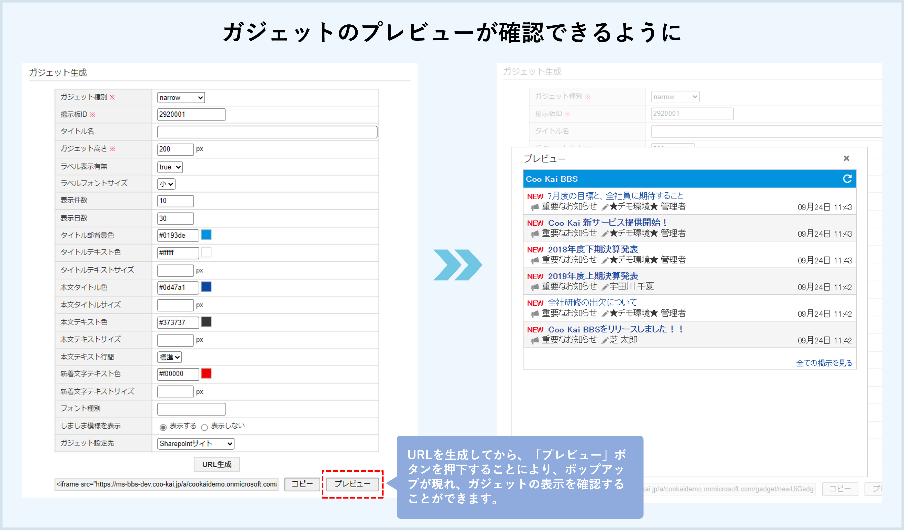Click the プレビュー button
This screenshot has height=530, width=904.
coord(352,484)
